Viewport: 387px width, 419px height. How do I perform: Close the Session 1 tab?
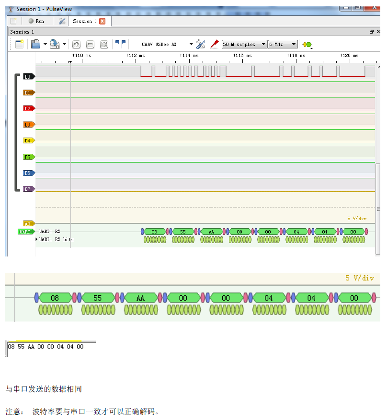click(x=102, y=21)
